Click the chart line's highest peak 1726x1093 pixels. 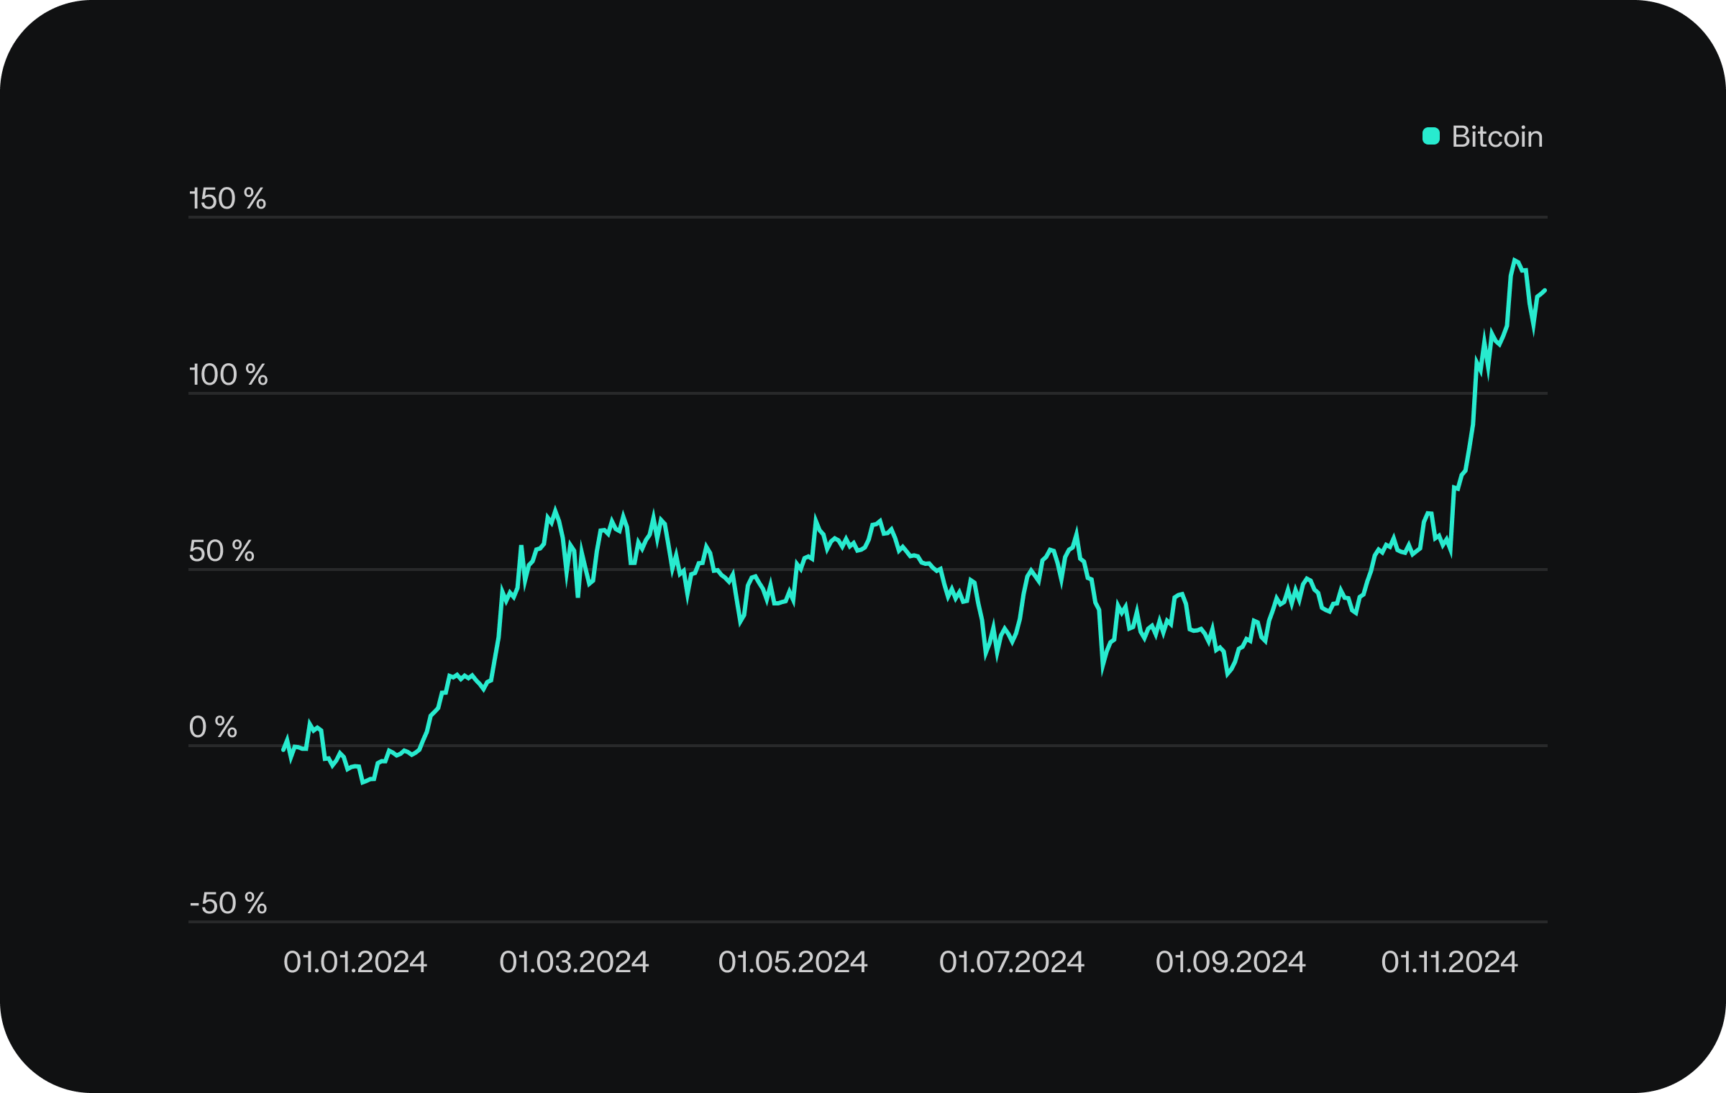(x=1514, y=260)
